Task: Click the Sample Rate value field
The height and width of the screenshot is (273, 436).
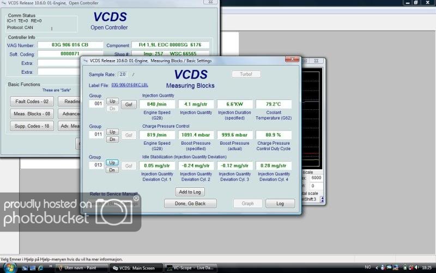Action: 122,74
